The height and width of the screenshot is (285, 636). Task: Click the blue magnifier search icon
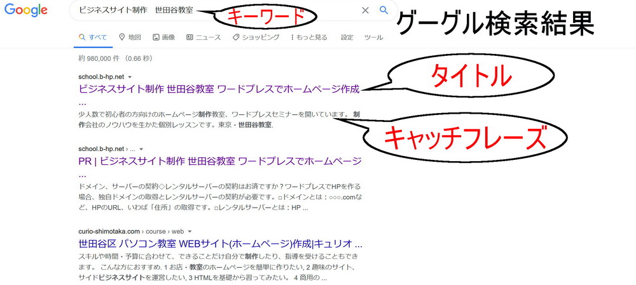coord(384,10)
